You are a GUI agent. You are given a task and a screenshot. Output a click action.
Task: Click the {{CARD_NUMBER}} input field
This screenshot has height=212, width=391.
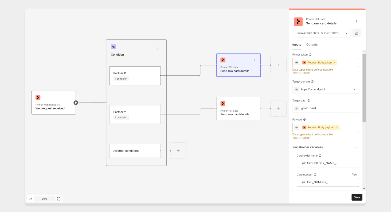pos(328,182)
